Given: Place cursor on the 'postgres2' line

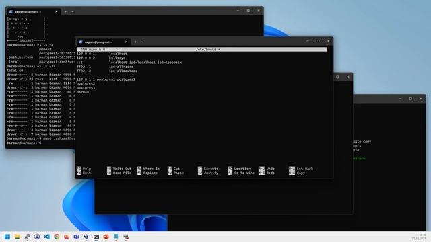Looking at the screenshot, I should 86,83.
